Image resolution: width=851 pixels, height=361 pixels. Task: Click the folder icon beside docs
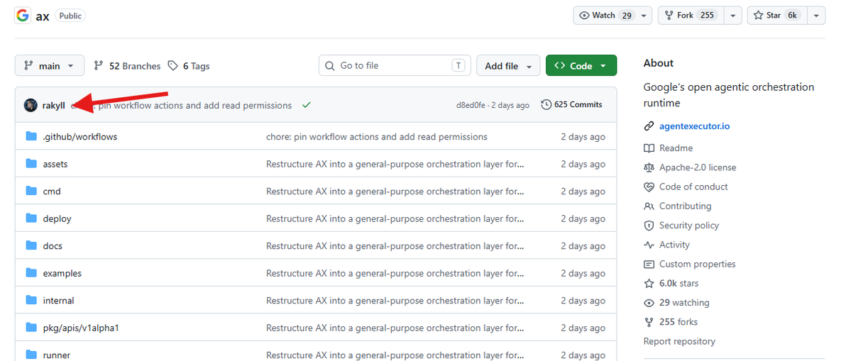click(31, 245)
